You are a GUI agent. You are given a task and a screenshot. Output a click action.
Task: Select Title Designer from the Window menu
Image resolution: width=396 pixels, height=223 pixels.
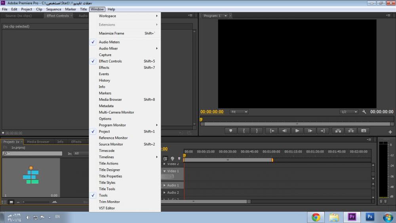point(109,170)
